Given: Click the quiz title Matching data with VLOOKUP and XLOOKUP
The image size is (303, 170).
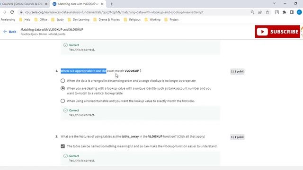Looking at the screenshot, I should coord(52,29).
